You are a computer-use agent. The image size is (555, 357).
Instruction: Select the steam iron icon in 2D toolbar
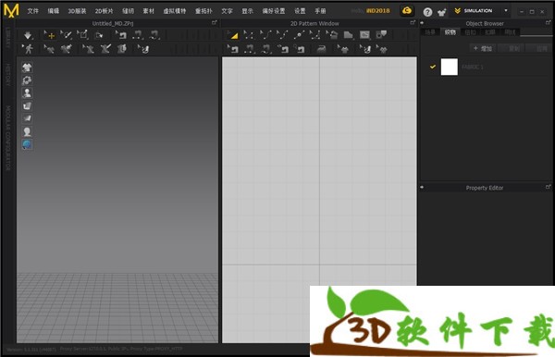pos(321,49)
